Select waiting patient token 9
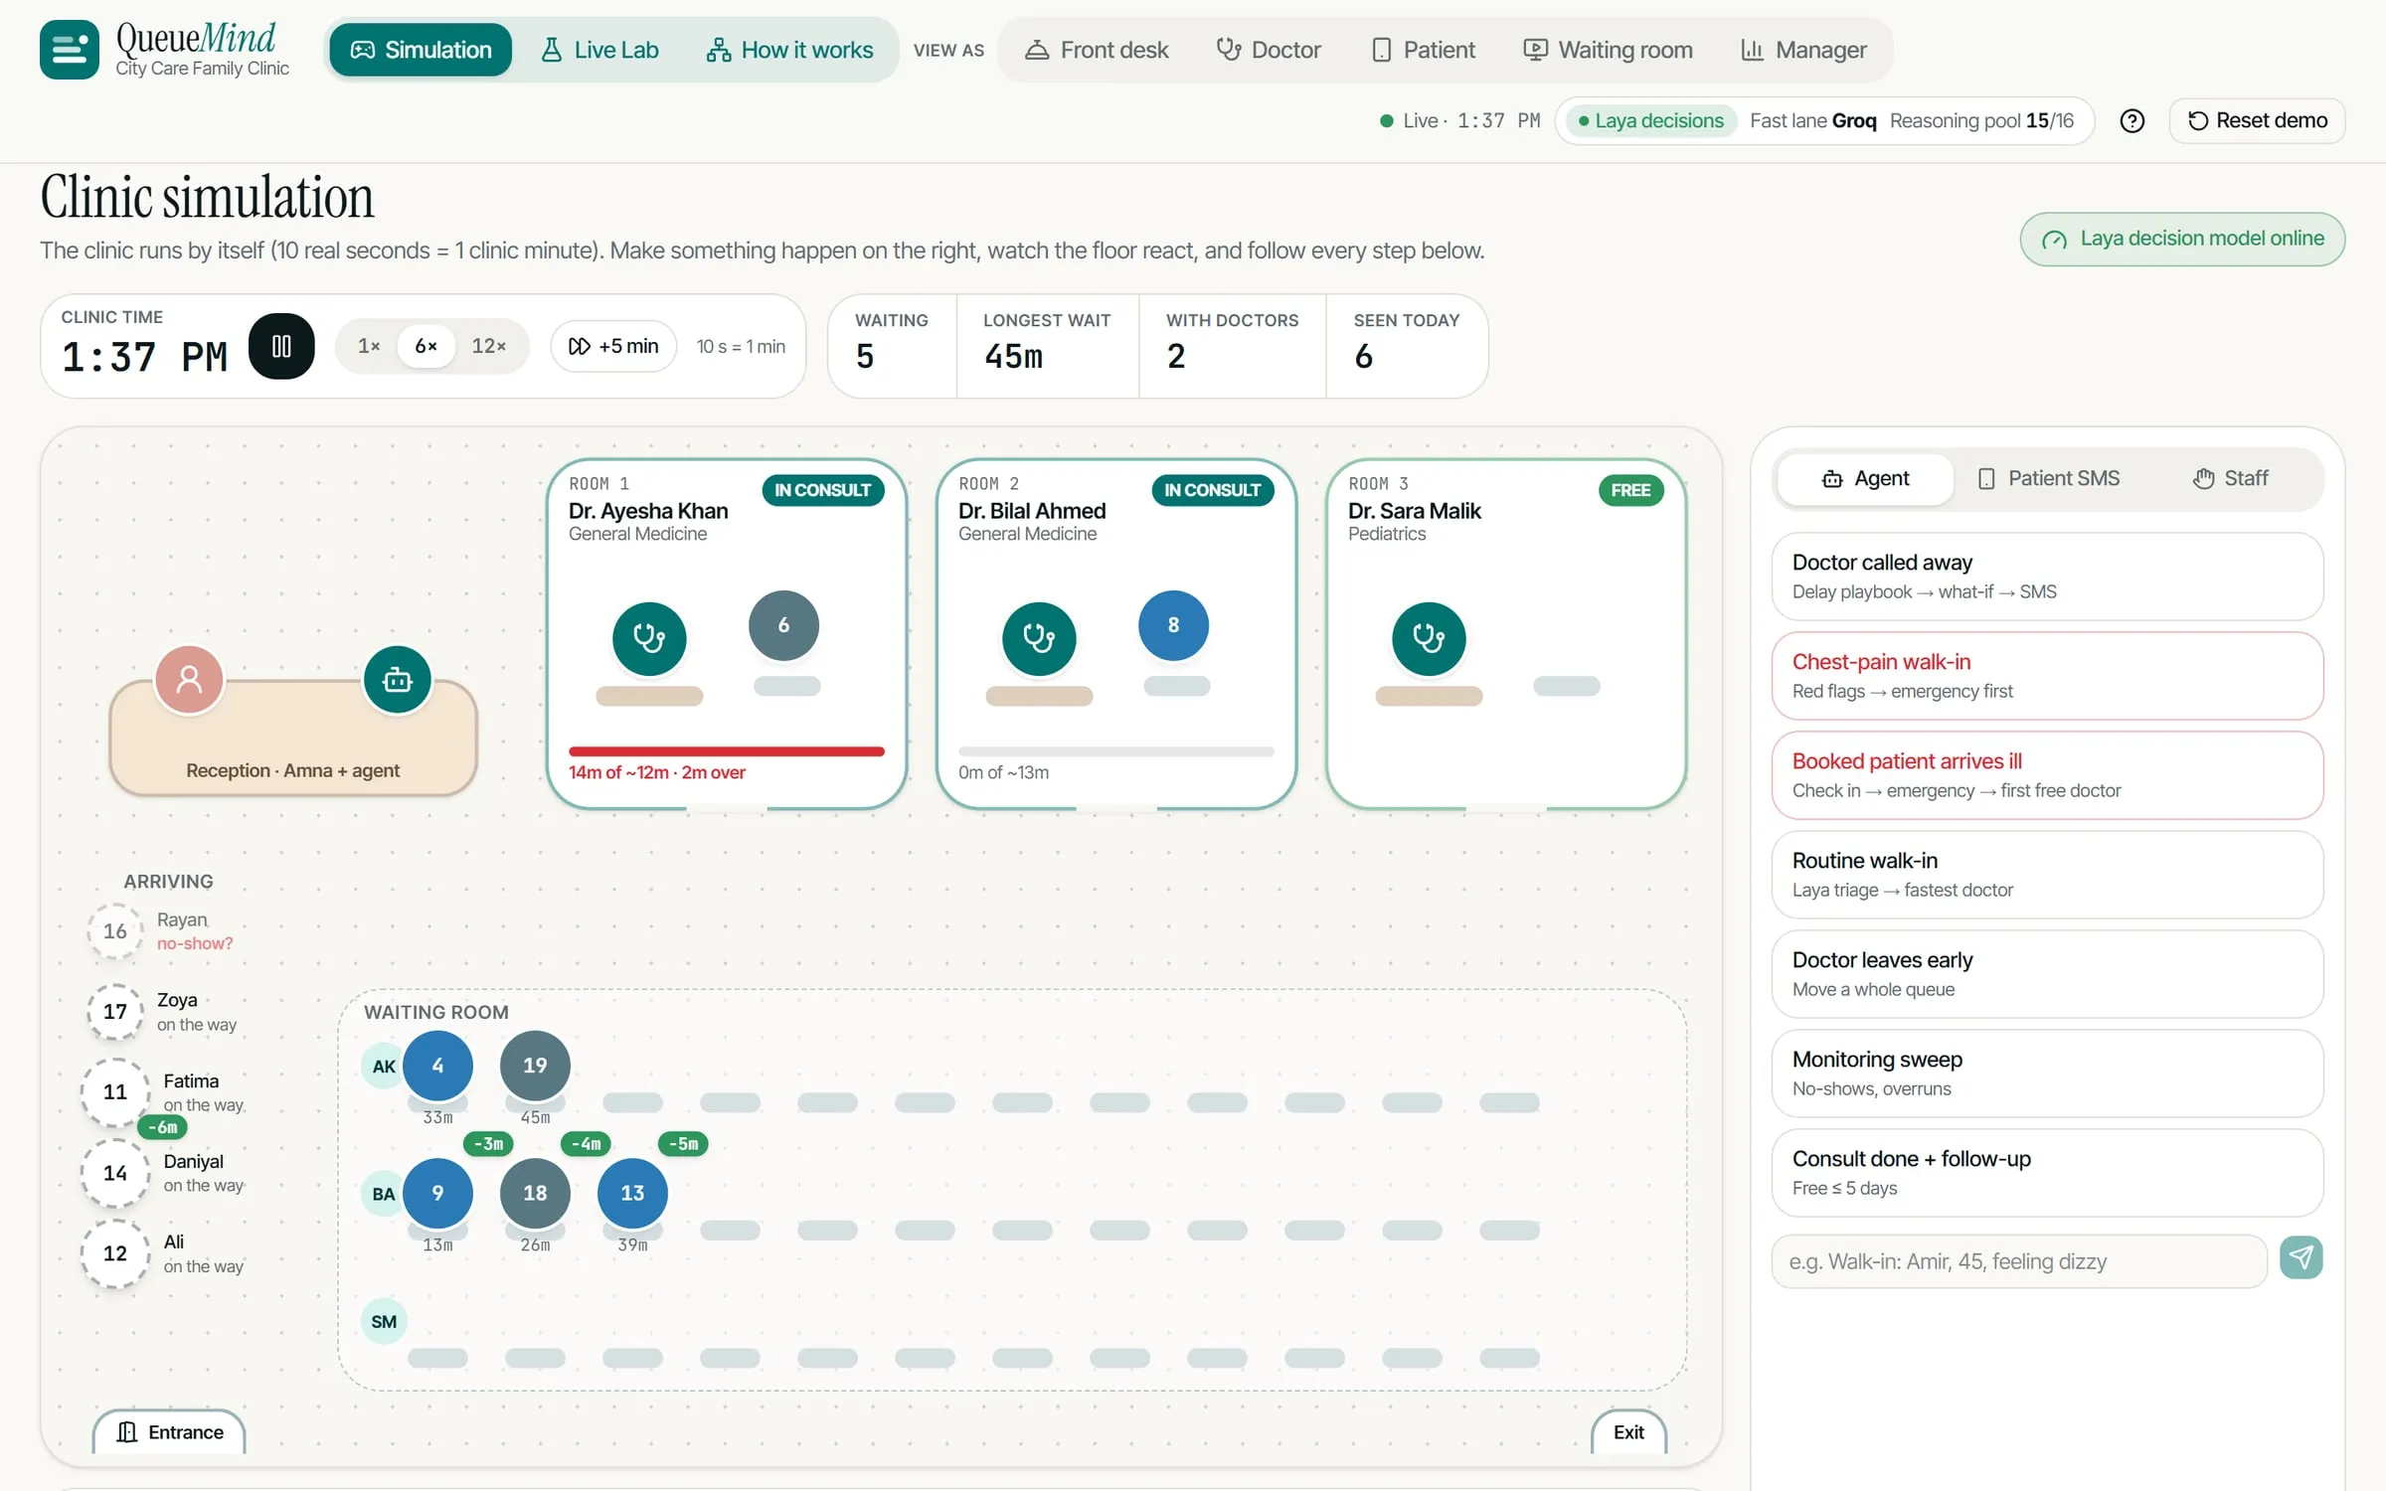 point(437,1193)
